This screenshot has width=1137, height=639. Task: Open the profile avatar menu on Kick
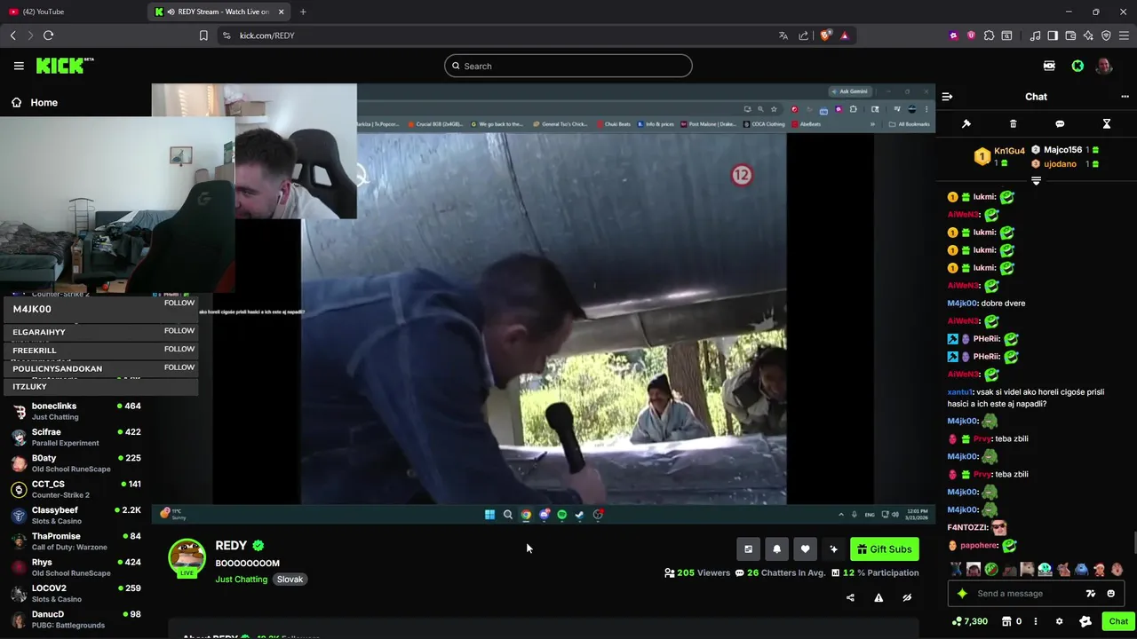coord(1104,66)
